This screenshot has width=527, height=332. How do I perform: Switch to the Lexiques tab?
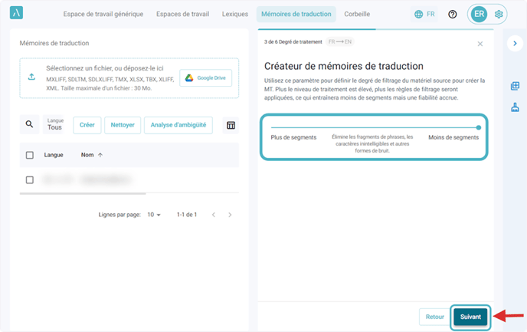[x=234, y=15]
